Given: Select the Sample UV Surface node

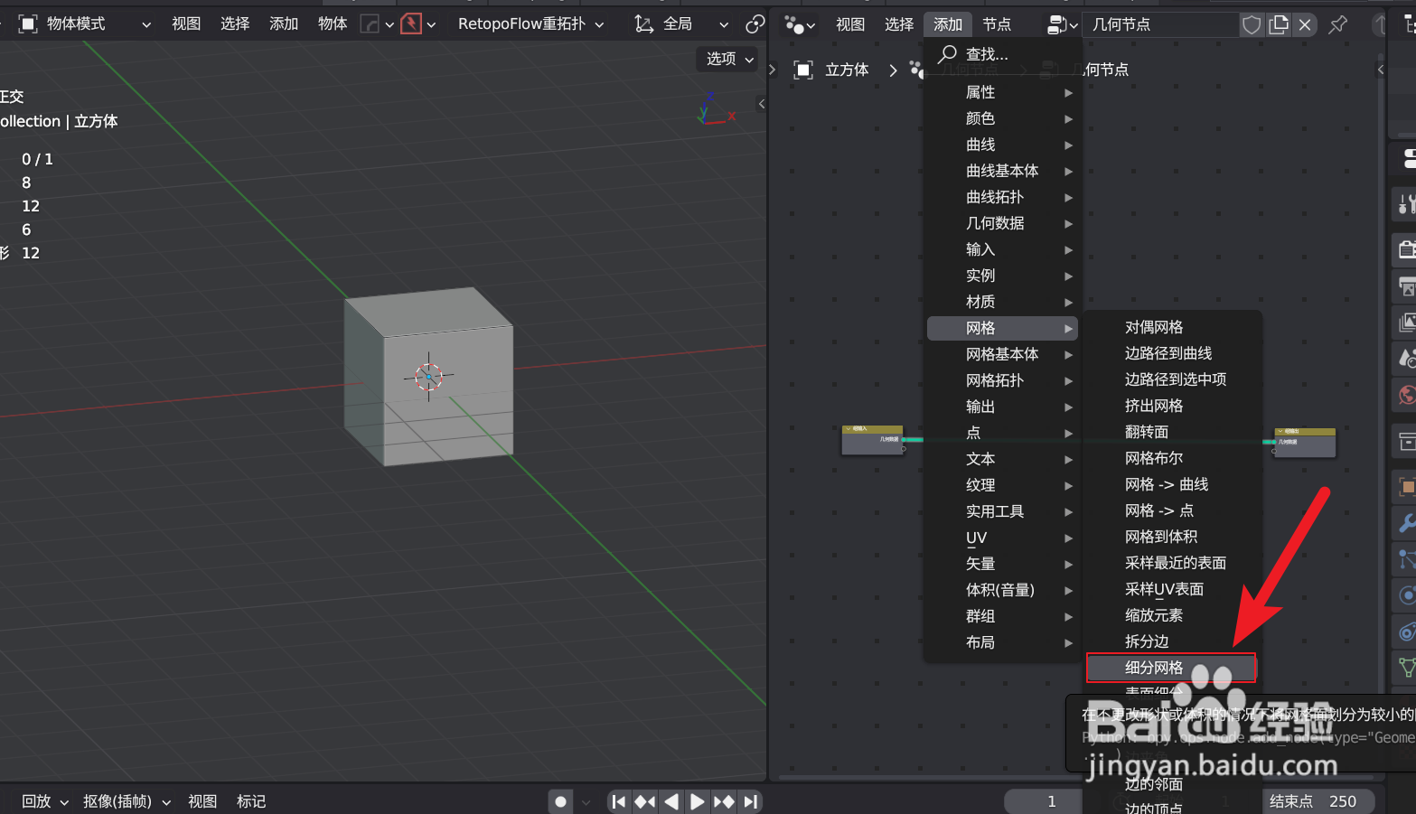Looking at the screenshot, I should 1172,589.
